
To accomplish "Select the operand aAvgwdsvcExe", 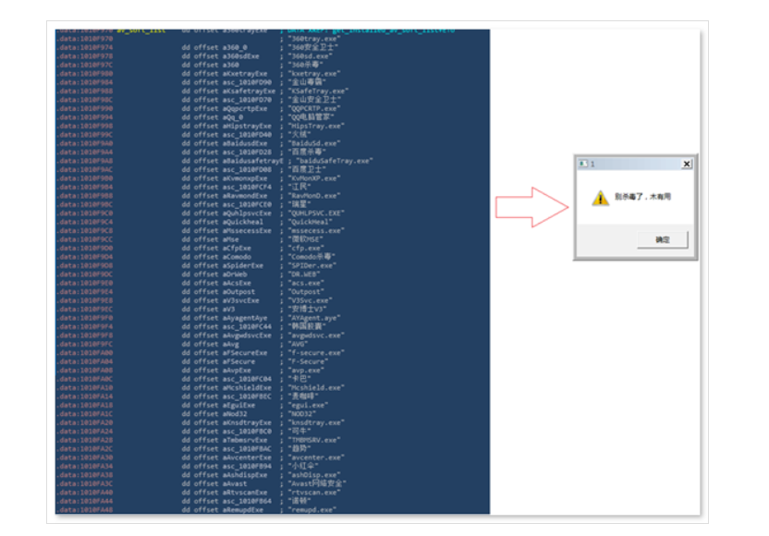I will coord(247,335).
